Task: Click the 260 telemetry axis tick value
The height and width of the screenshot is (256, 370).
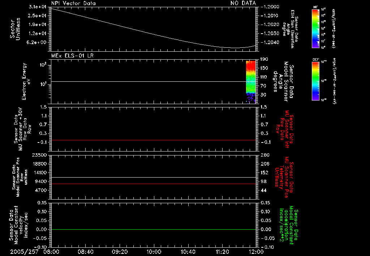Action: click(x=265, y=155)
